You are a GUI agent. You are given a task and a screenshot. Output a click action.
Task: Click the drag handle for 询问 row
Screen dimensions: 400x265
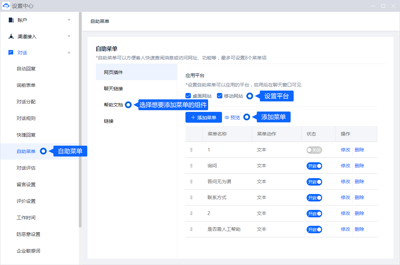pos(191,166)
